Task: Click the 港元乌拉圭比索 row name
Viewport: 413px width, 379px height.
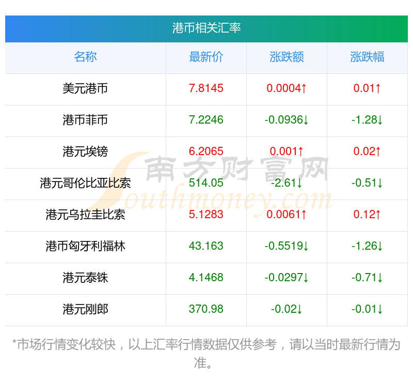Action: pos(85,215)
